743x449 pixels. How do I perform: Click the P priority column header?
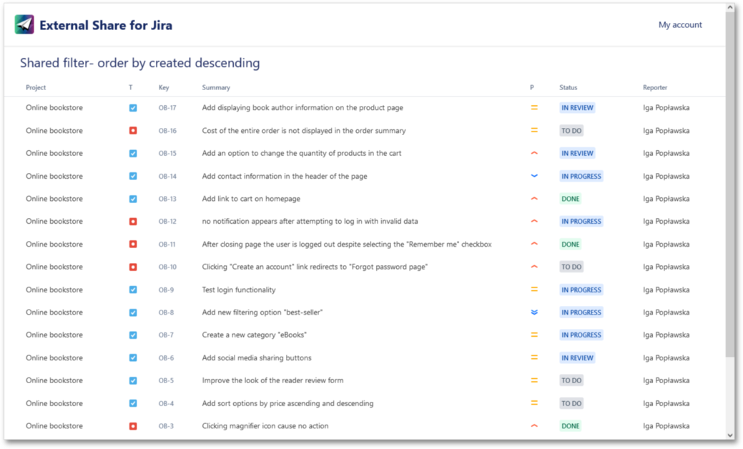pos(531,87)
